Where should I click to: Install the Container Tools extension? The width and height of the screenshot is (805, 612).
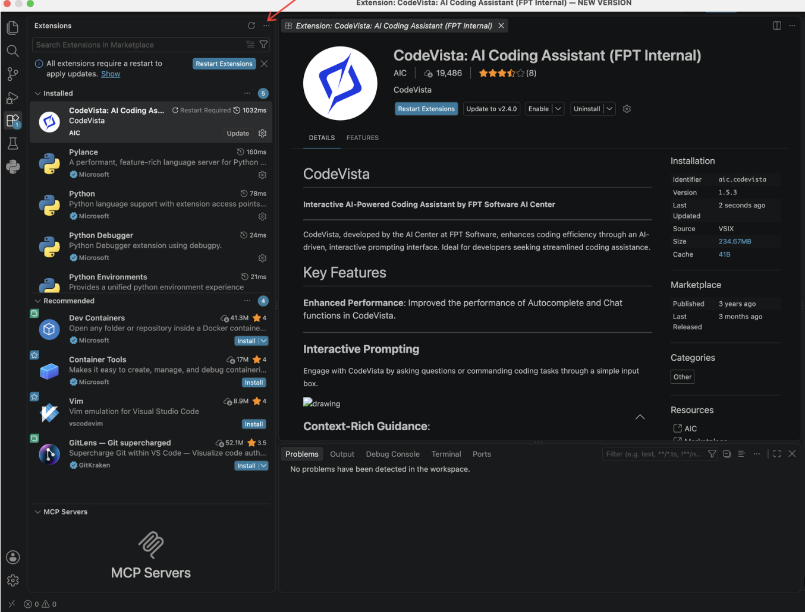[x=254, y=383]
